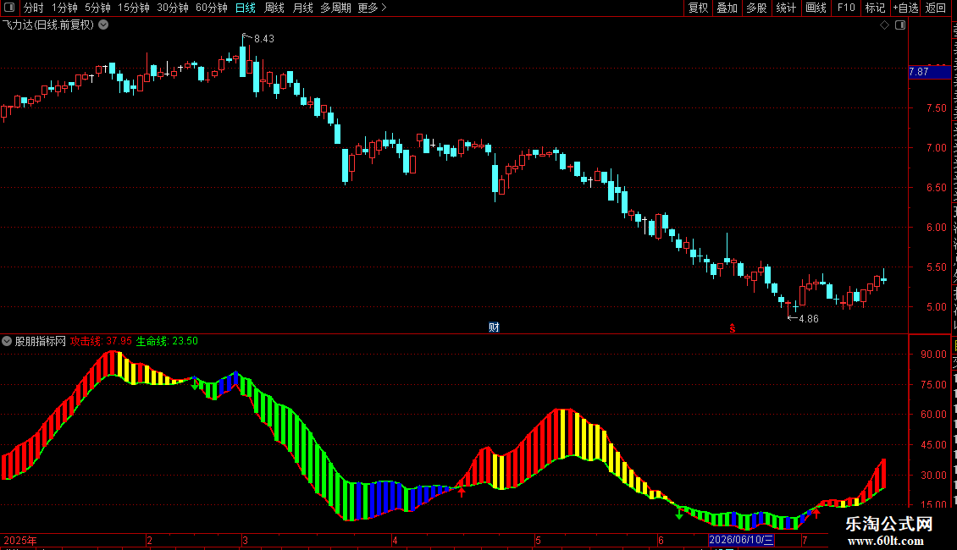Open the 多股 multi-stock view
957x550 pixels.
[x=756, y=8]
